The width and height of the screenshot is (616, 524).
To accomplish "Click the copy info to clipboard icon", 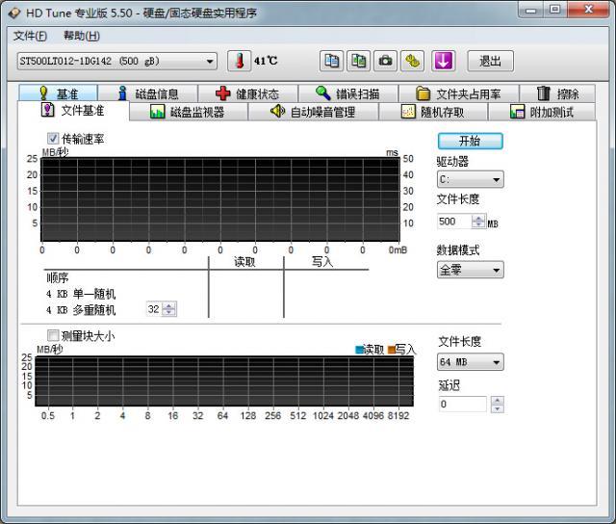I will (x=331, y=61).
